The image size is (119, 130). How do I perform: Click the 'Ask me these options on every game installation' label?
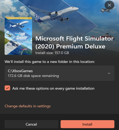53,88
